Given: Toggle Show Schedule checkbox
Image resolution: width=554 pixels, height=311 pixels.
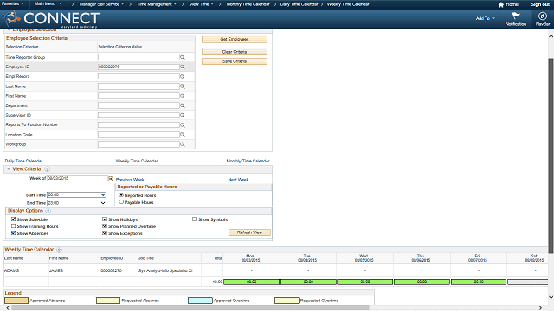Looking at the screenshot, I should pyautogui.click(x=14, y=219).
